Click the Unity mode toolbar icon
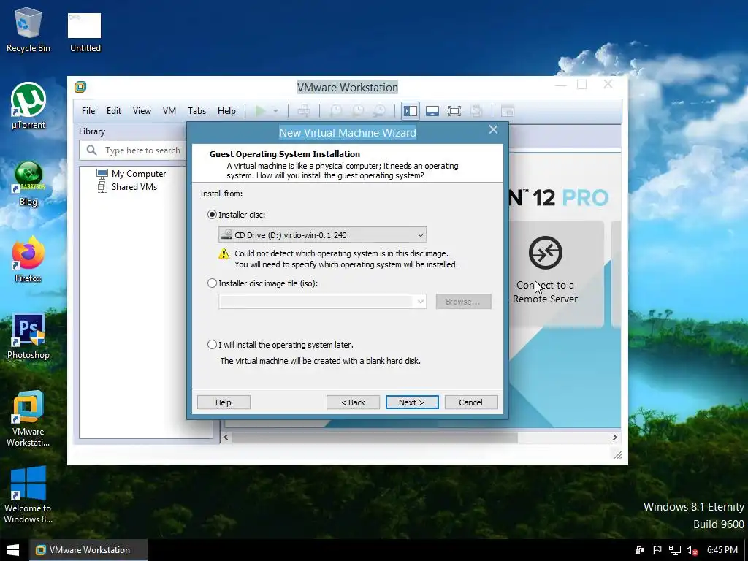The width and height of the screenshot is (748, 561). [x=476, y=111]
